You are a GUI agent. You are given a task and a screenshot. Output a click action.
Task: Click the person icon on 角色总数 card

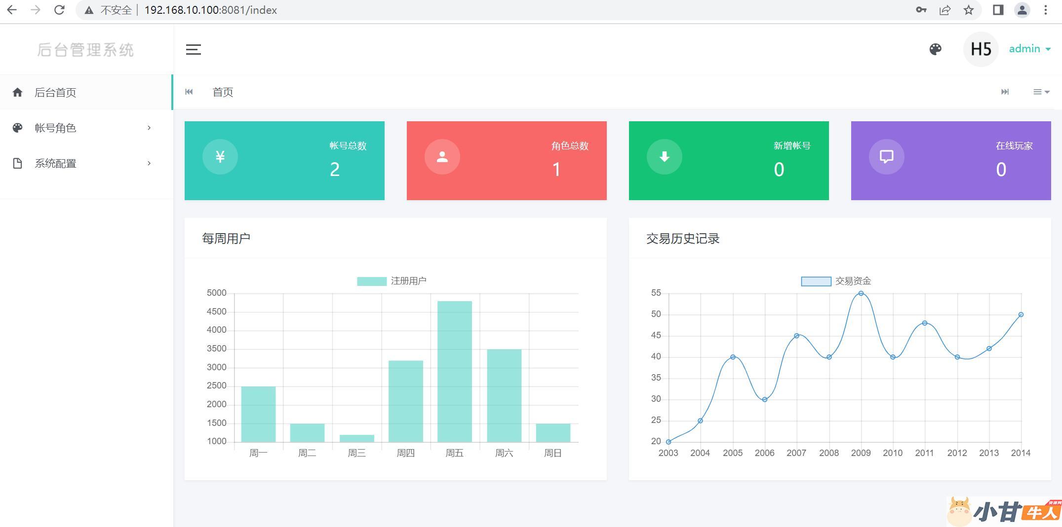click(442, 157)
